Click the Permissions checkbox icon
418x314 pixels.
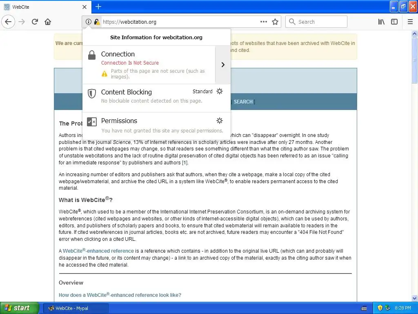(x=92, y=122)
